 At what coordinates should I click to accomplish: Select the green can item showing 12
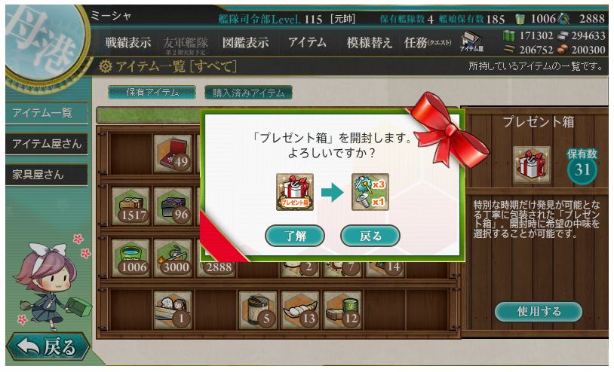click(x=342, y=310)
